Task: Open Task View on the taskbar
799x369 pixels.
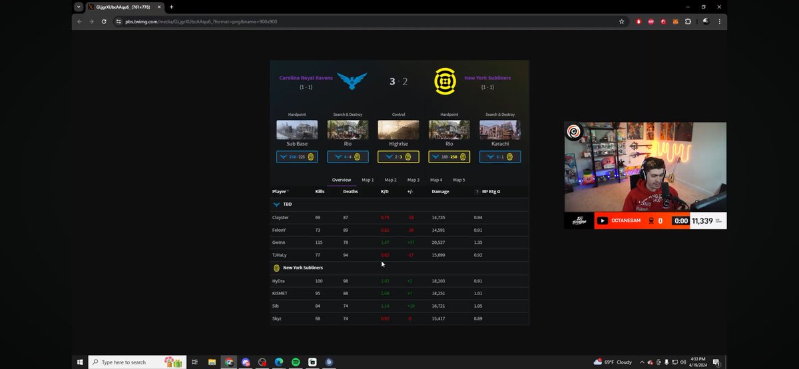Action: coord(194,362)
